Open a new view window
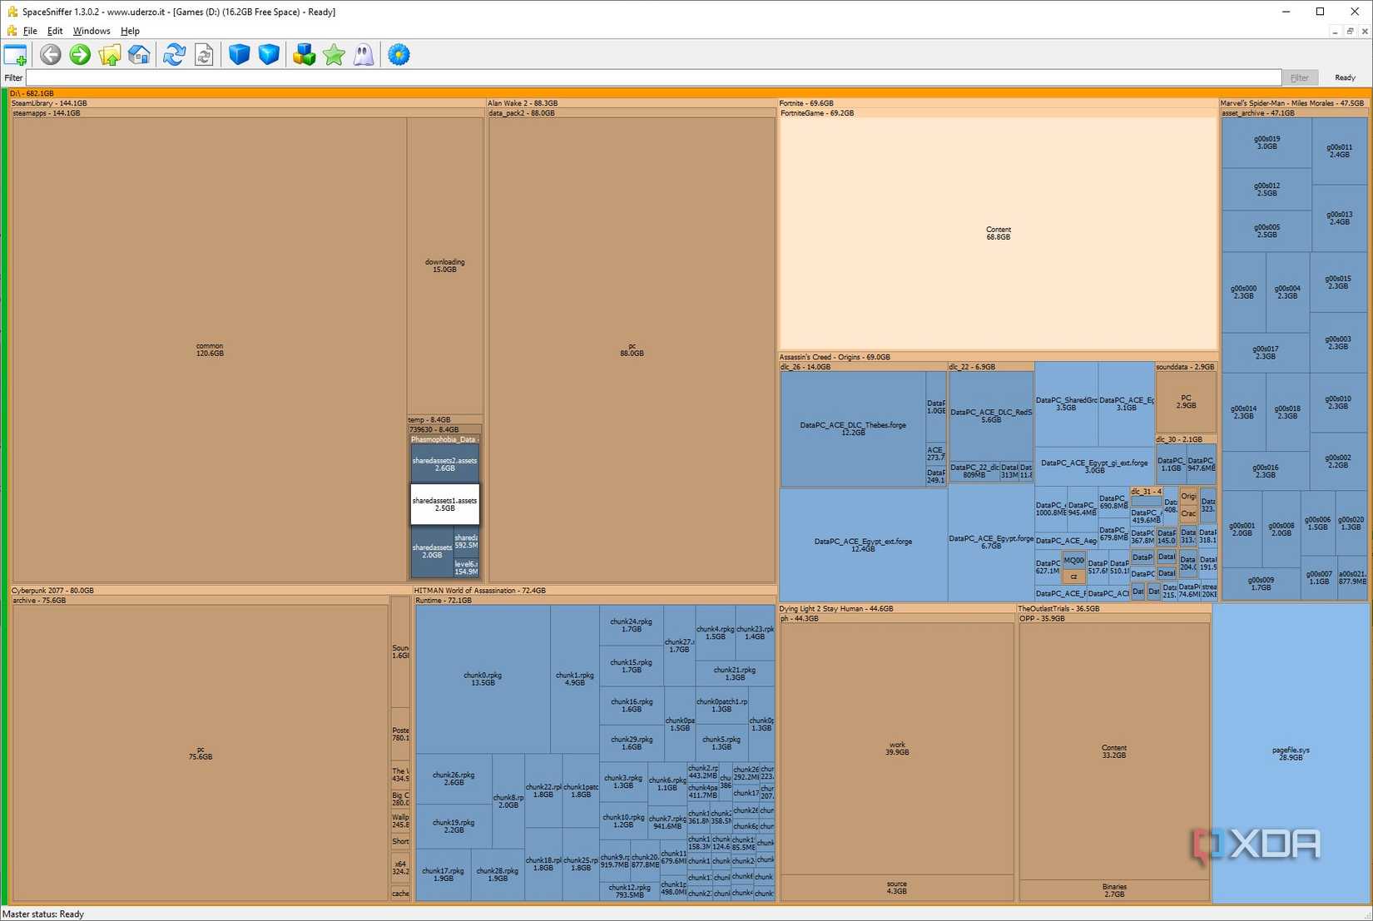Viewport: 1373px width, 921px height. pos(16,56)
